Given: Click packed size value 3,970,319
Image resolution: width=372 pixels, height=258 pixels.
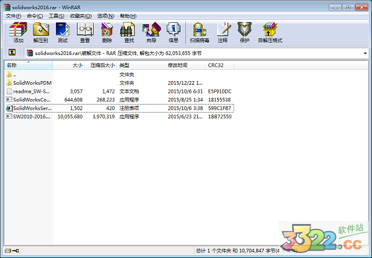Looking at the screenshot, I should click(104, 116).
